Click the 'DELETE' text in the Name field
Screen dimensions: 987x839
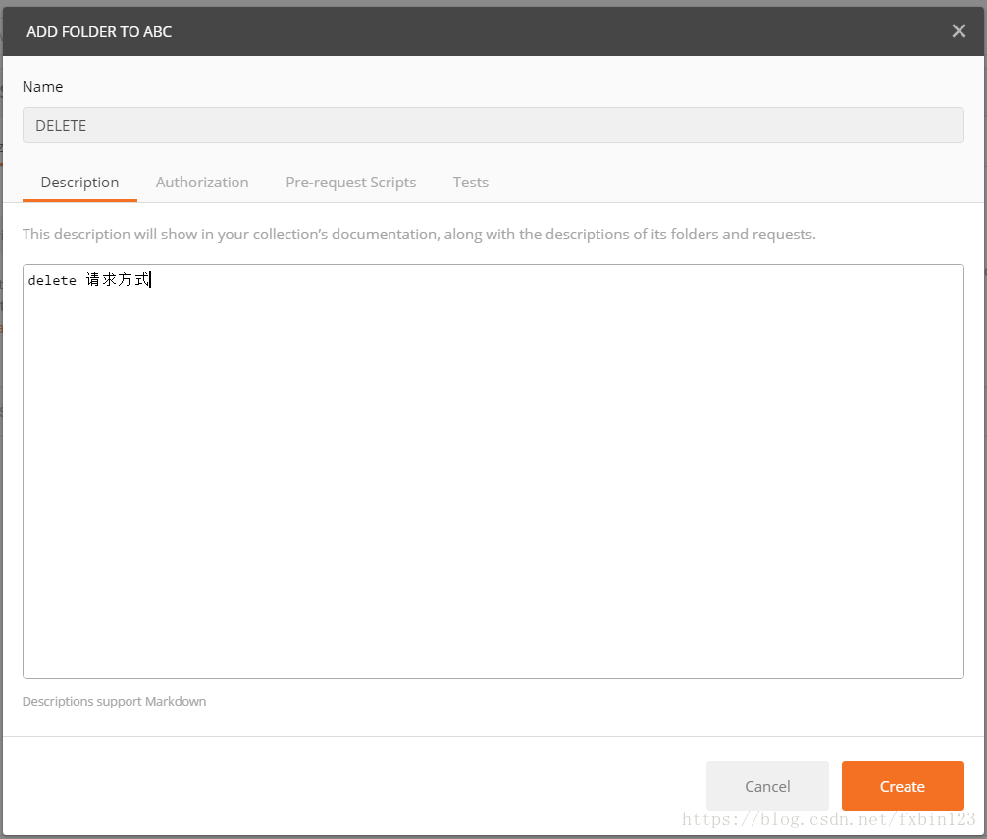(61, 126)
